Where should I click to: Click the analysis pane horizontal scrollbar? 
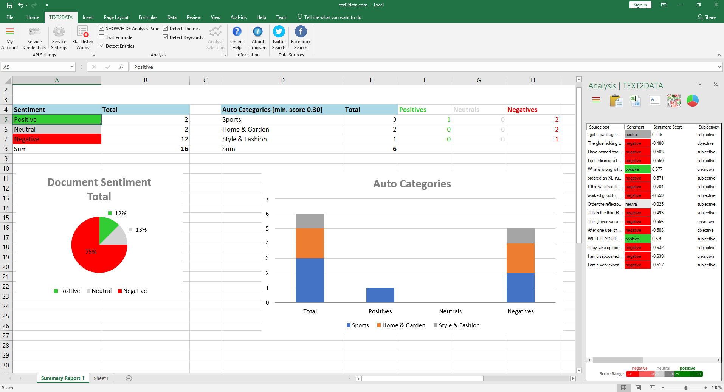coord(618,360)
